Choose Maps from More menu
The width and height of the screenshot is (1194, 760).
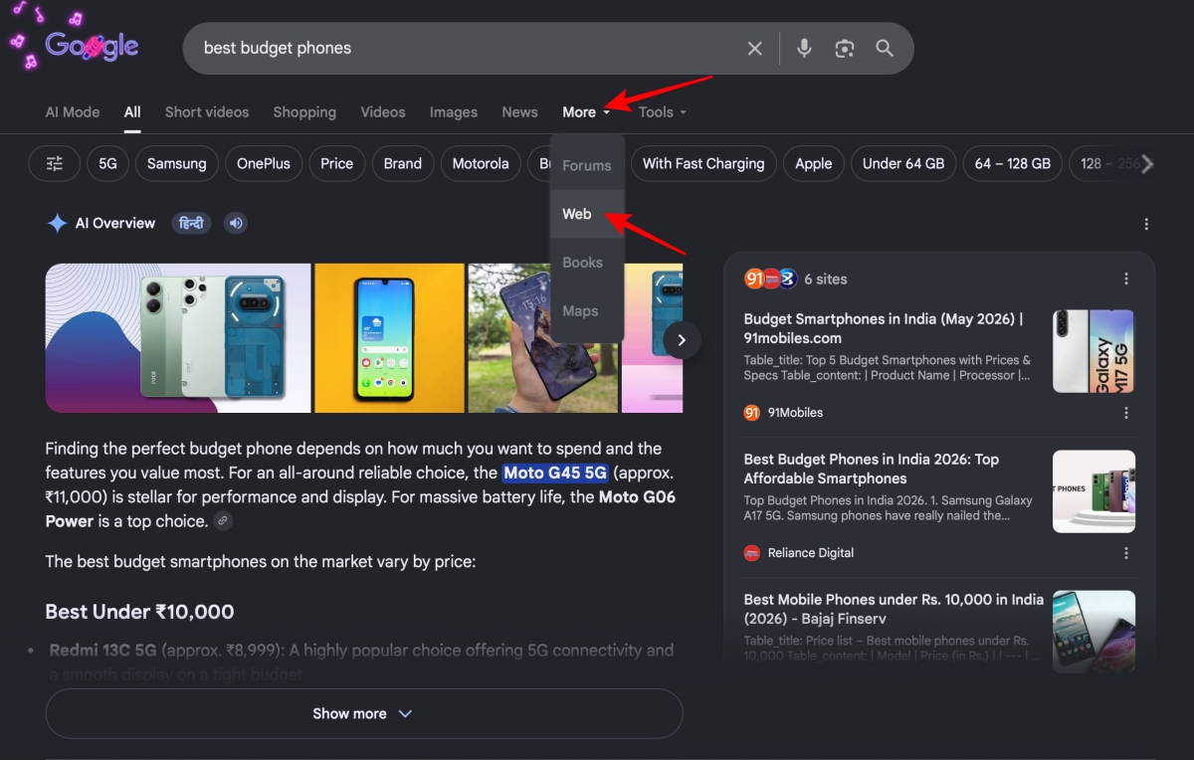click(587, 311)
